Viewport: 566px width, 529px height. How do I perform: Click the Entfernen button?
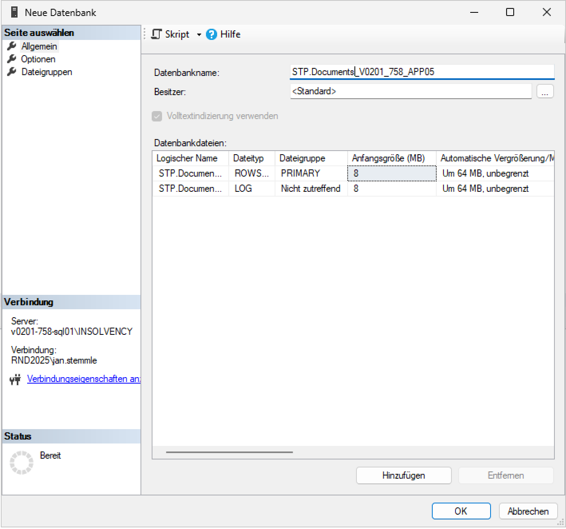[x=506, y=475]
